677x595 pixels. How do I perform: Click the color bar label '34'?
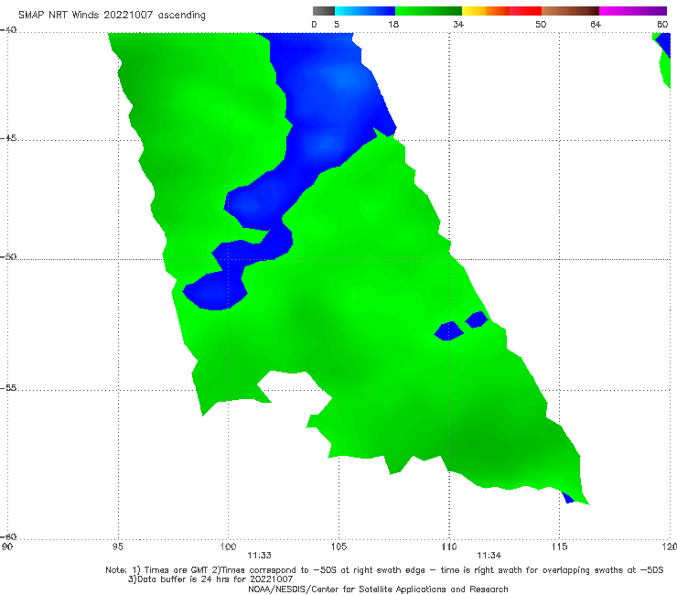click(458, 25)
